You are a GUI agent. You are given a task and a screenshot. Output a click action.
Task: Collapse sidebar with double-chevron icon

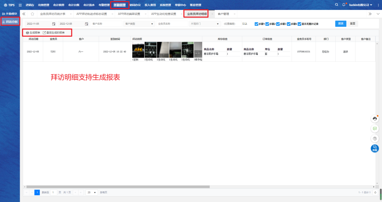click(x=24, y=14)
